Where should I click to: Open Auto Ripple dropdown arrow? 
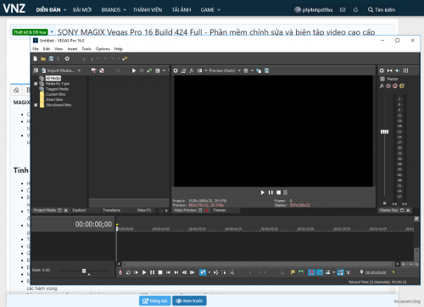pos(334,272)
